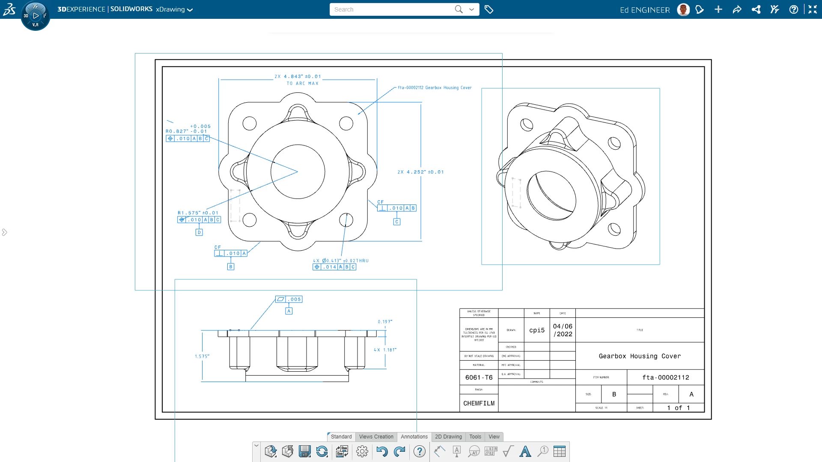The width and height of the screenshot is (822, 462).
Task: Click the Redo arrow icon
Action: (399, 451)
